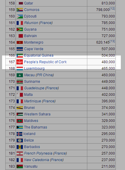Open the Equatorial Guinea link

pyautogui.click(x=39, y=55)
